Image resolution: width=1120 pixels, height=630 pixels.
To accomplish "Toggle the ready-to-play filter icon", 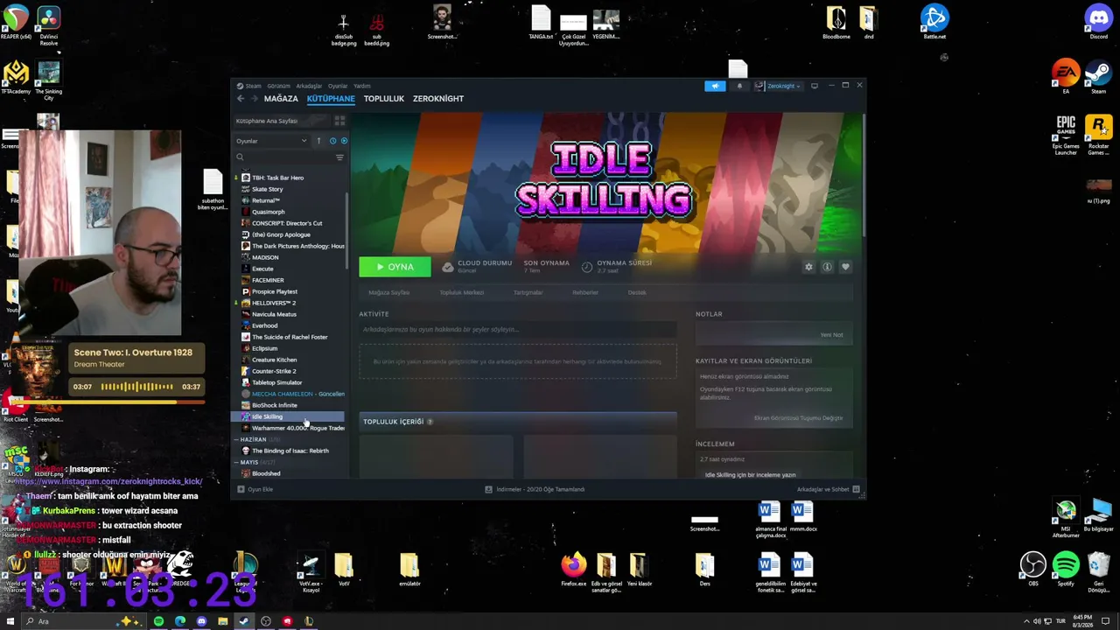I will pos(344,141).
